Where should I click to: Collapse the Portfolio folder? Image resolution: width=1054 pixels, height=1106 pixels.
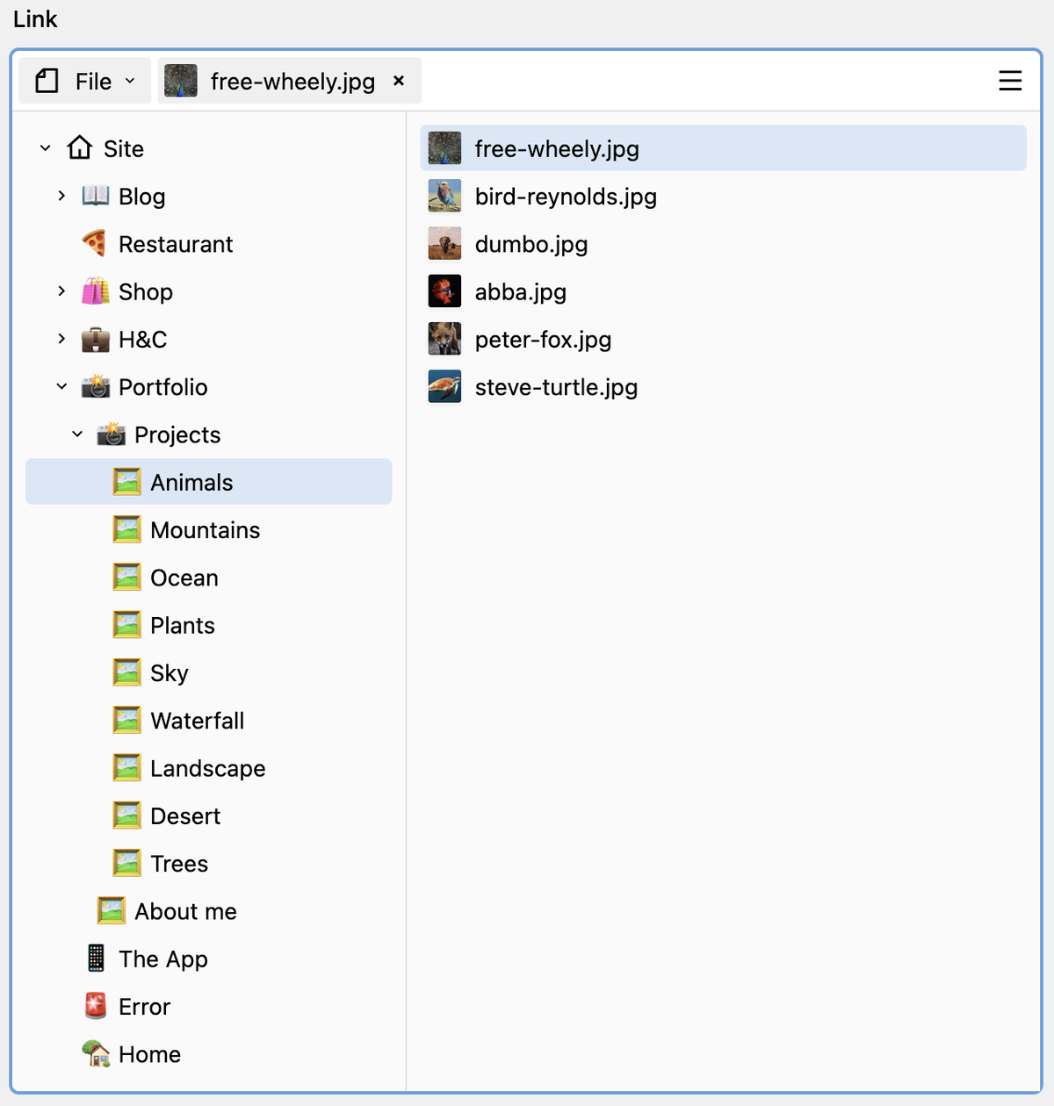tap(61, 386)
